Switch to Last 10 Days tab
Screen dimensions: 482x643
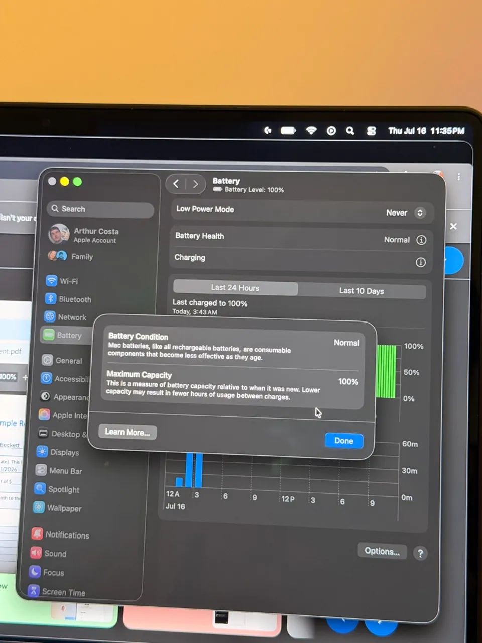(x=361, y=291)
